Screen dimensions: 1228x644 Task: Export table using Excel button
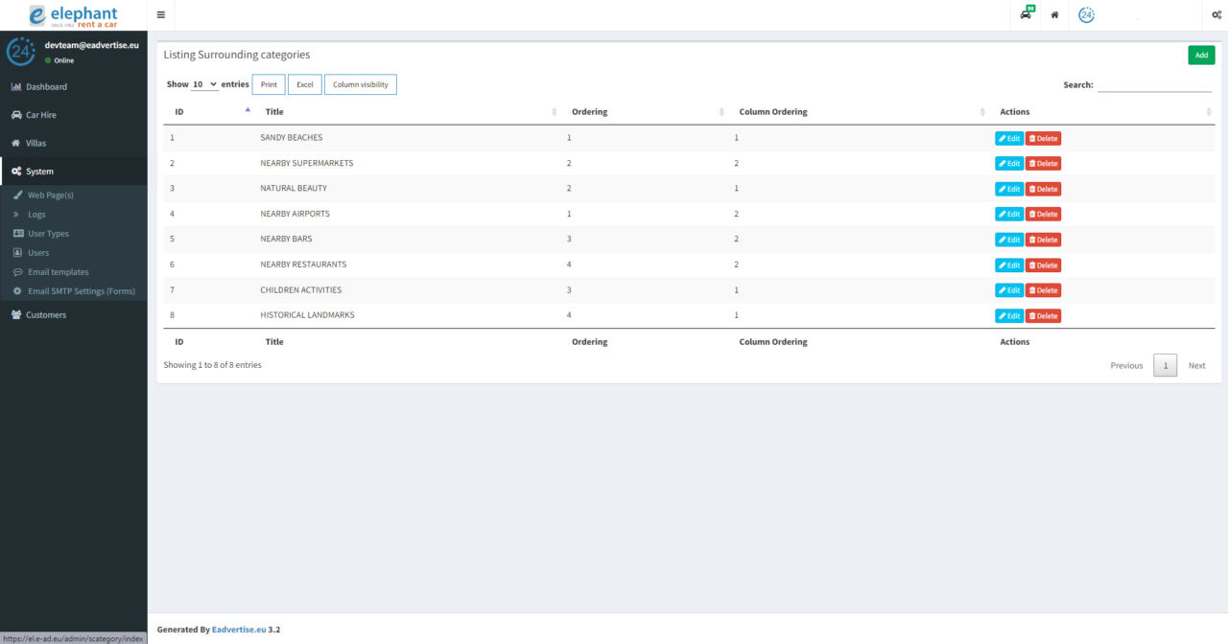[304, 84]
